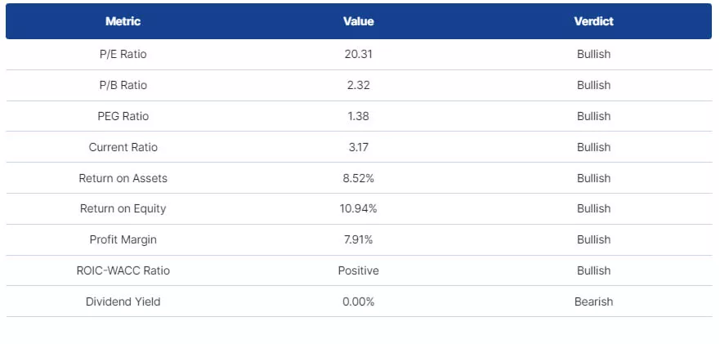The image size is (720, 344).
Task: Click the Bearish verdict for Dividend Yield
Action: tap(593, 302)
